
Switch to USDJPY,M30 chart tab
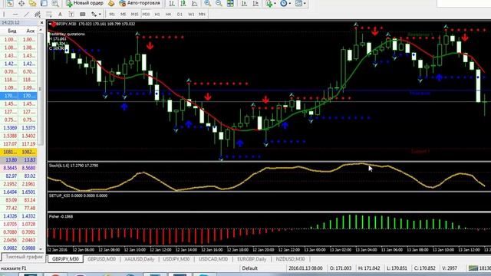[176, 259]
